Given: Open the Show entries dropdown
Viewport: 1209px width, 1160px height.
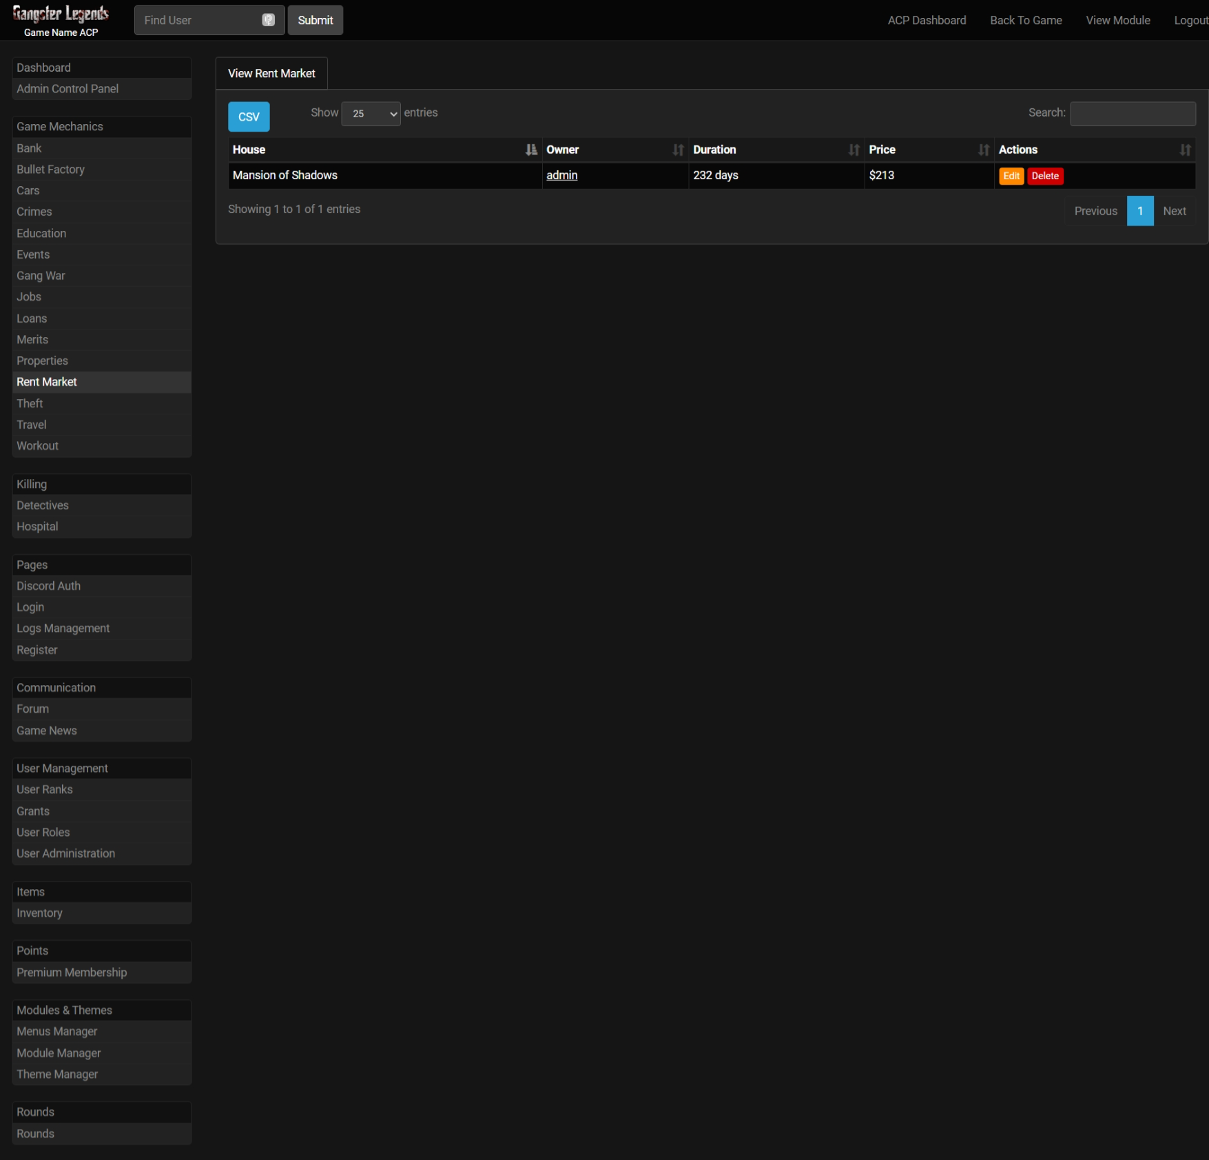Looking at the screenshot, I should click(371, 114).
